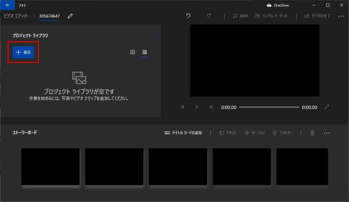Select the second storyboard placeholder
This screenshot has height=202, width=349.
click(114, 166)
